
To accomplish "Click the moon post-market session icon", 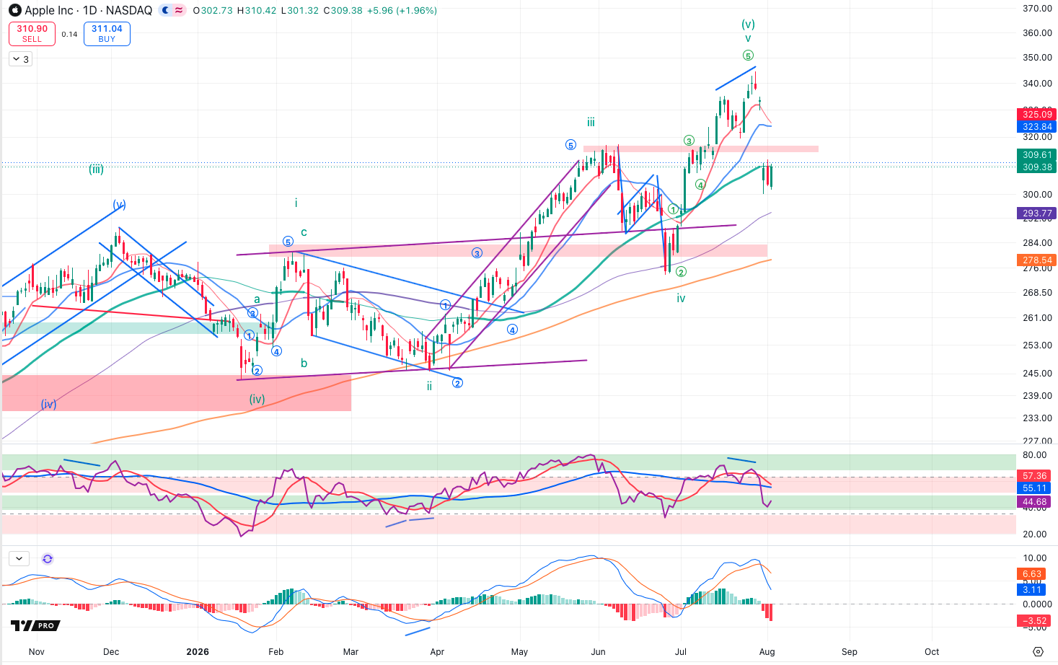I will [166, 10].
